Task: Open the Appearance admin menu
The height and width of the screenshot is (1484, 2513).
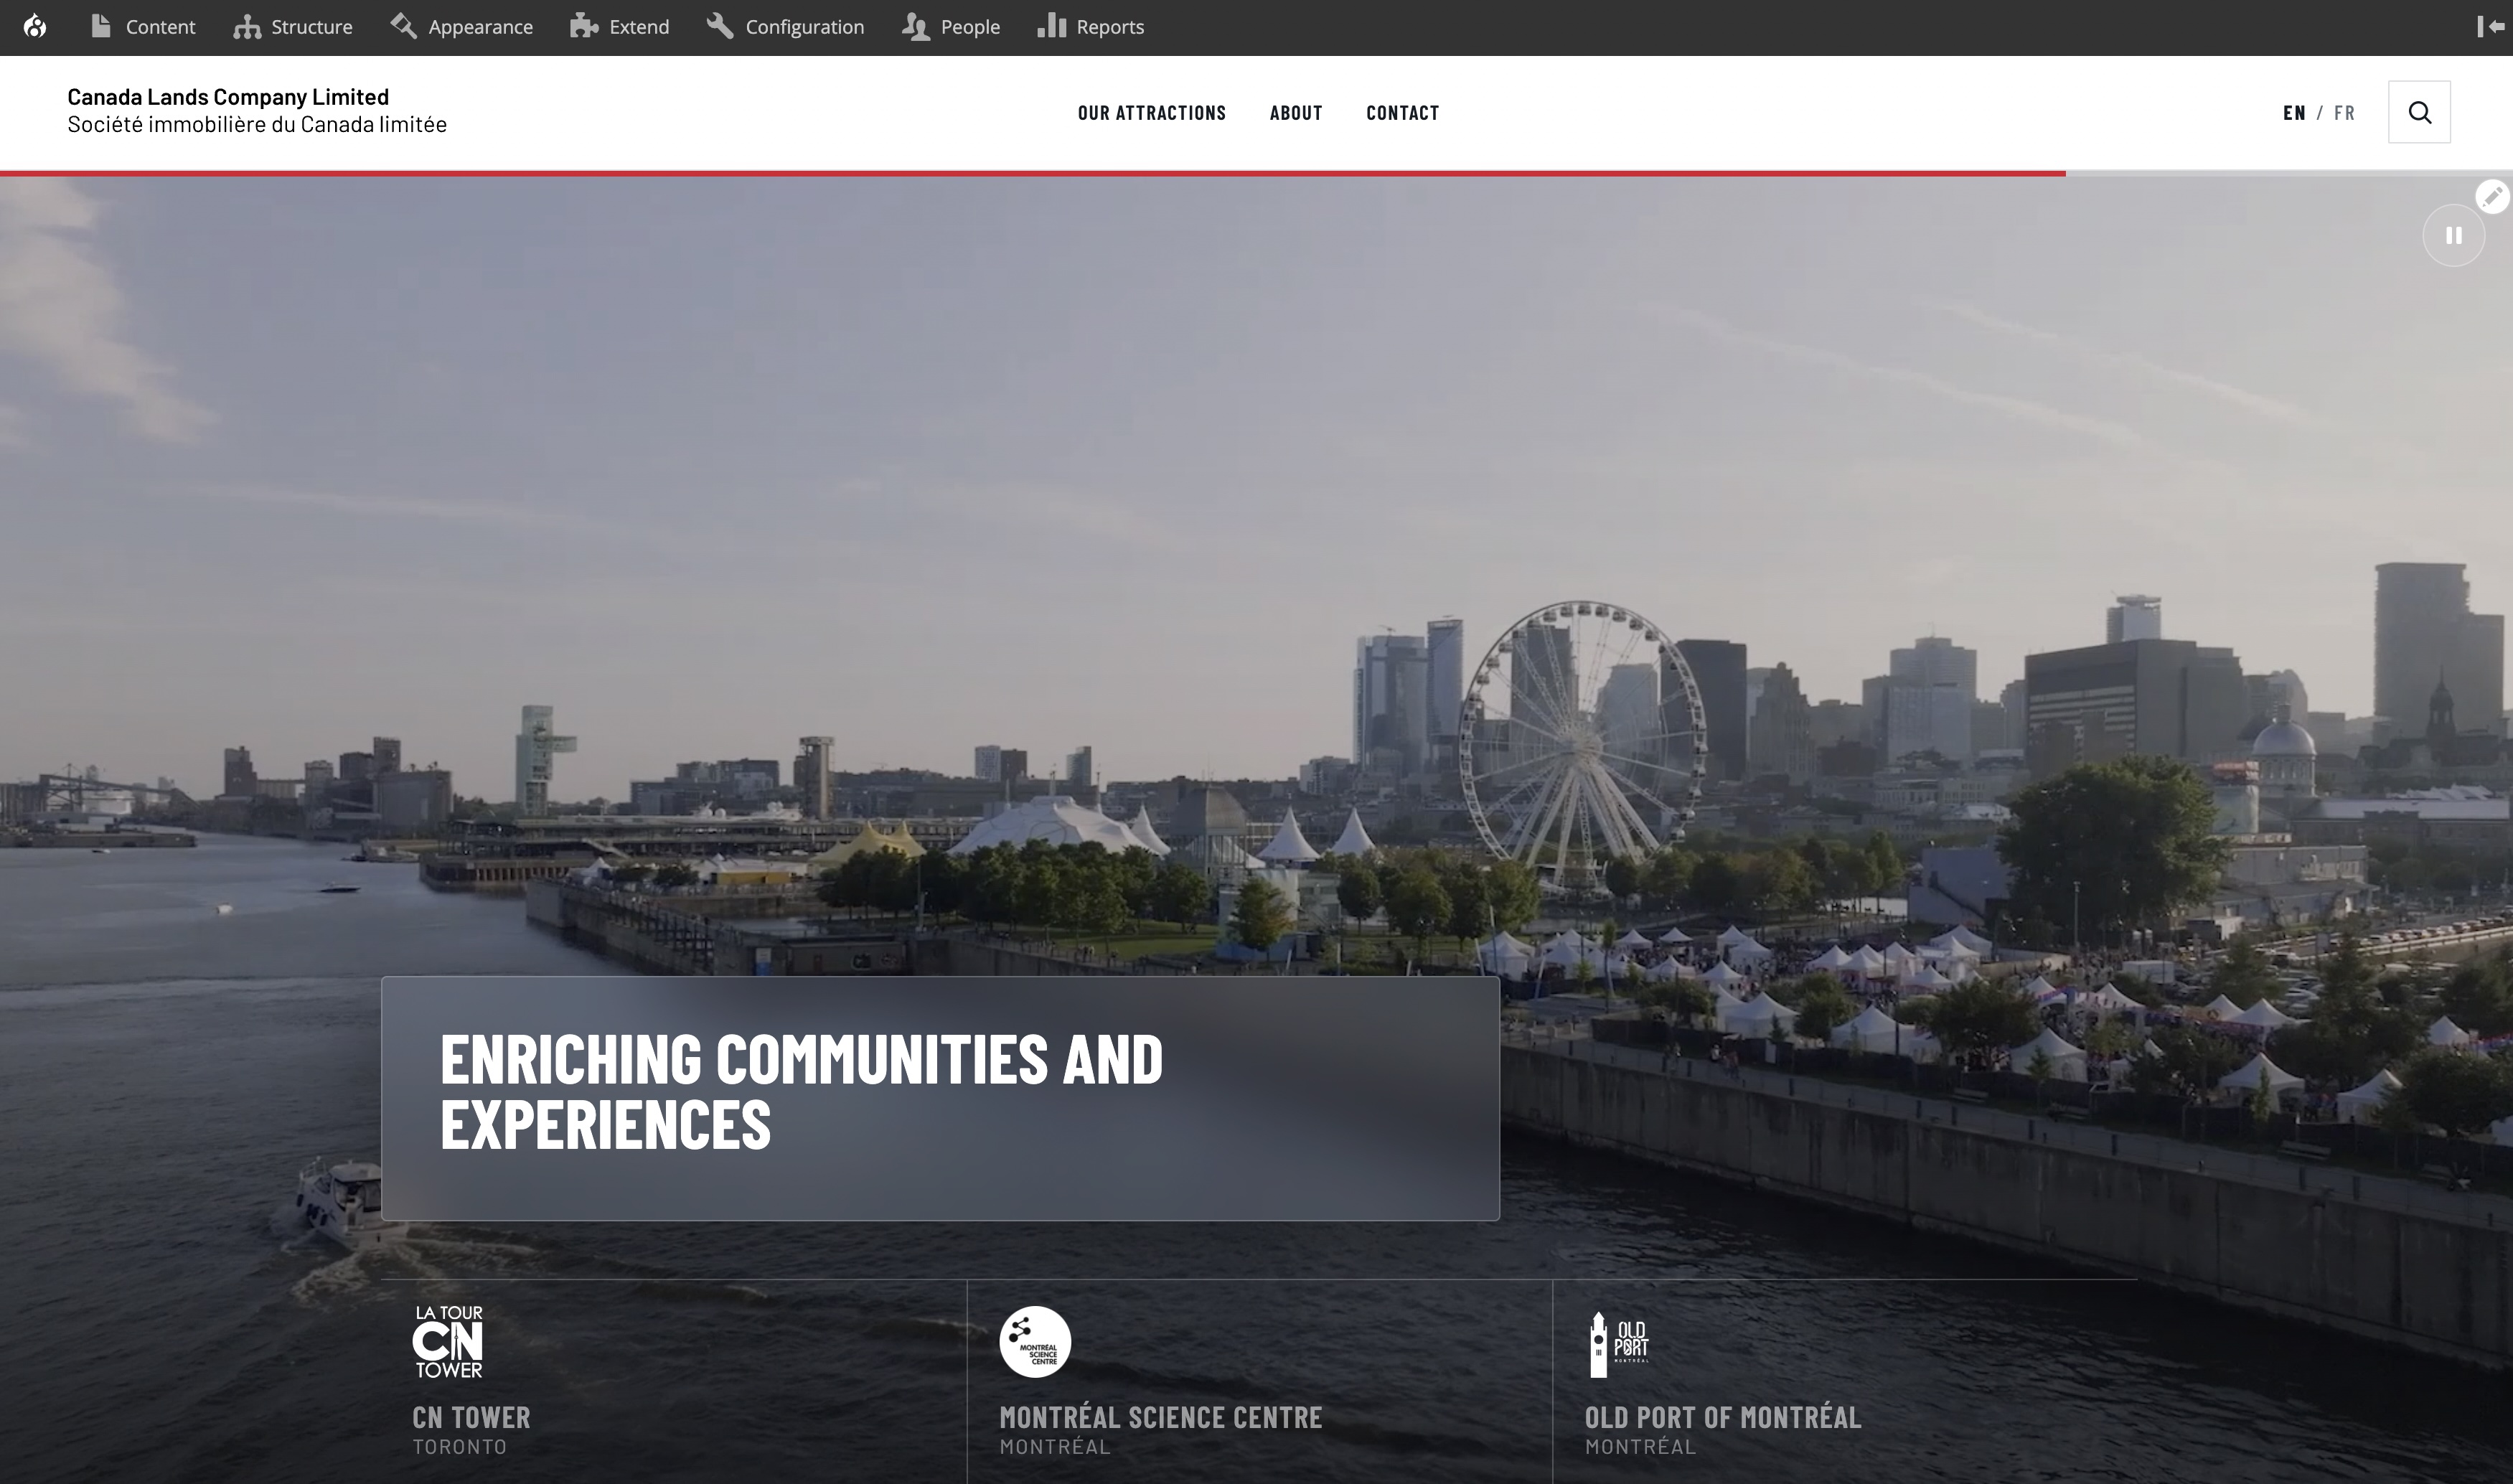Action: [462, 27]
